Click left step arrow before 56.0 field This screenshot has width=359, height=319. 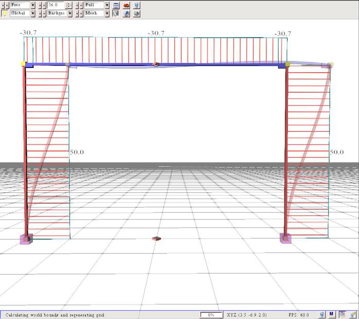(40, 5)
